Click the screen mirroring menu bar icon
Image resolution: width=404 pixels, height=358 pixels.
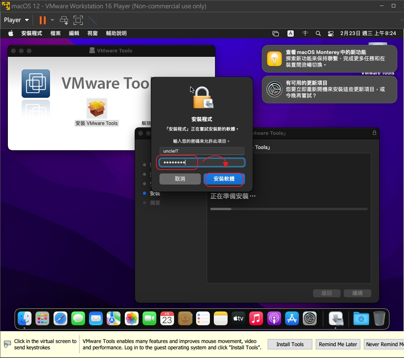point(275,34)
